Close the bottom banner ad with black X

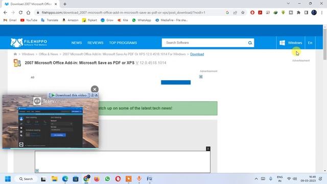click(x=208, y=149)
